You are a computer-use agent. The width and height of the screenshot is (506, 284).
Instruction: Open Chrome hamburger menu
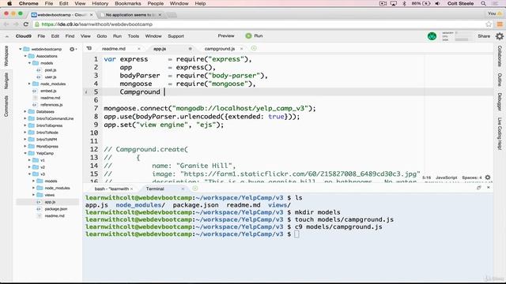click(500, 24)
